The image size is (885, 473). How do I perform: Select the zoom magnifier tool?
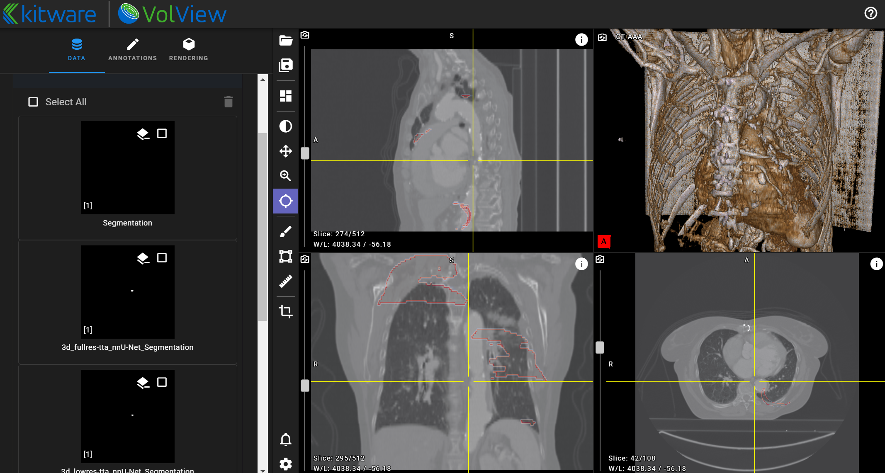286,176
